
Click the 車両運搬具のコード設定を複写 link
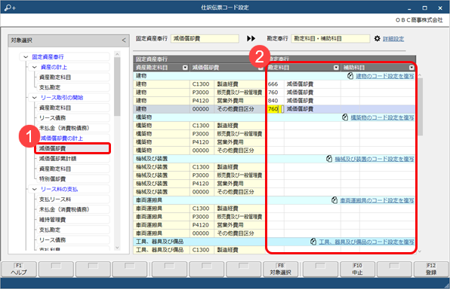pos(377,200)
